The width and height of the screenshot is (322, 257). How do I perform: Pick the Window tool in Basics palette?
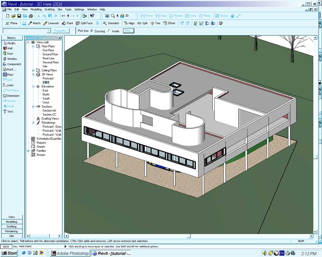10,59
